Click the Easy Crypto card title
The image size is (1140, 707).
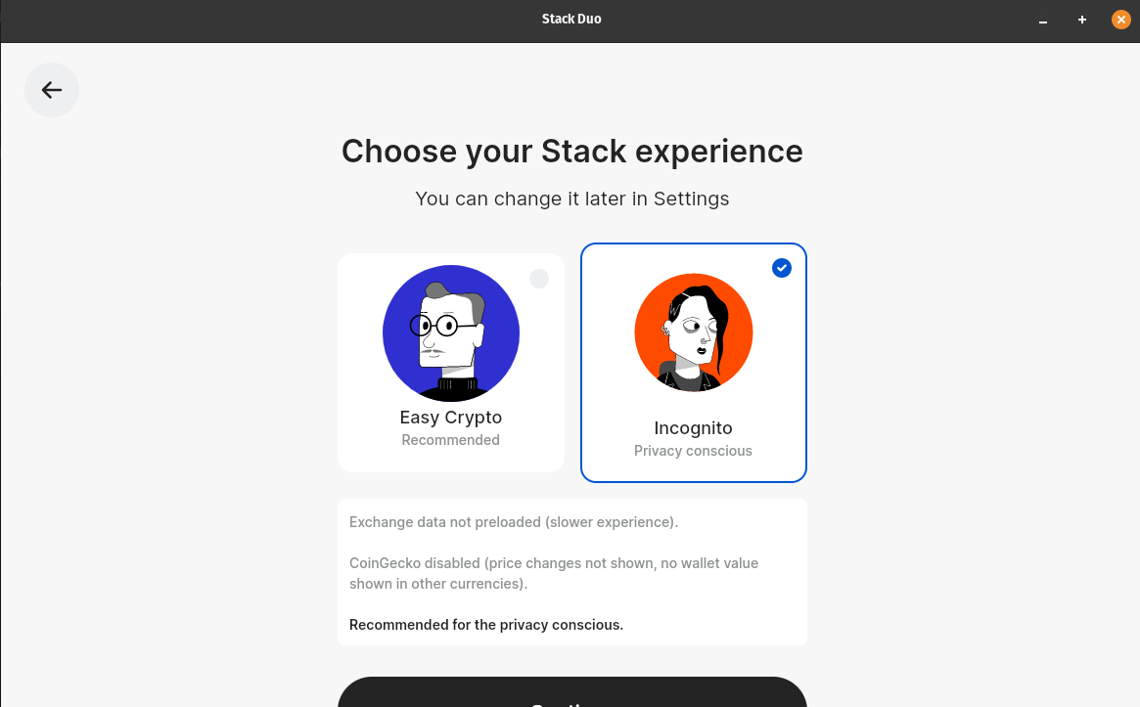[x=450, y=418]
